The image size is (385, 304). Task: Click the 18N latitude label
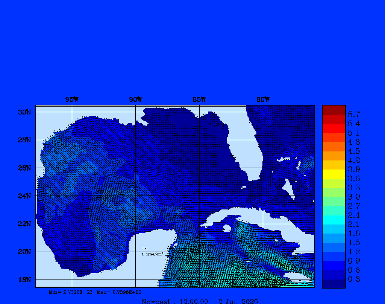[x=24, y=280]
